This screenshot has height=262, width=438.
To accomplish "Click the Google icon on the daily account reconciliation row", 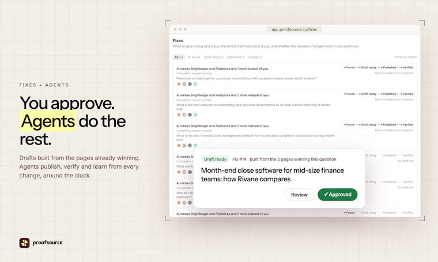I will click(x=184, y=115).
